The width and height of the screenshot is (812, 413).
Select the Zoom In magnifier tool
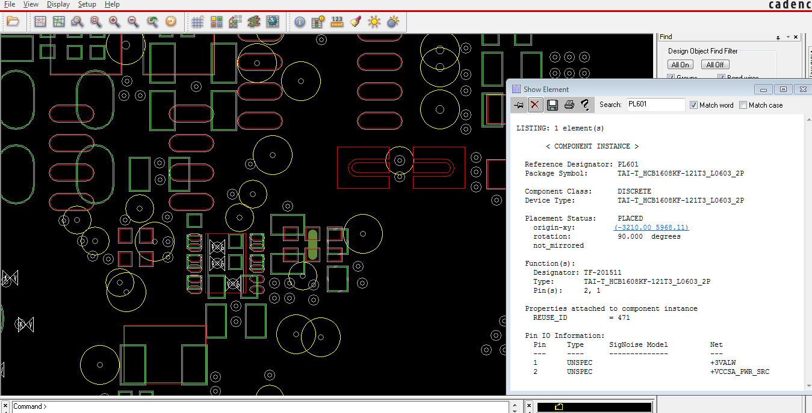(x=114, y=22)
